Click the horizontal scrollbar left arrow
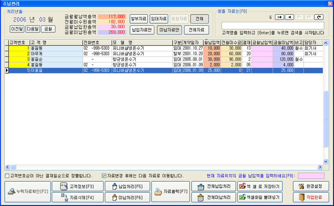The width and height of the screenshot is (334, 206). point(7,167)
